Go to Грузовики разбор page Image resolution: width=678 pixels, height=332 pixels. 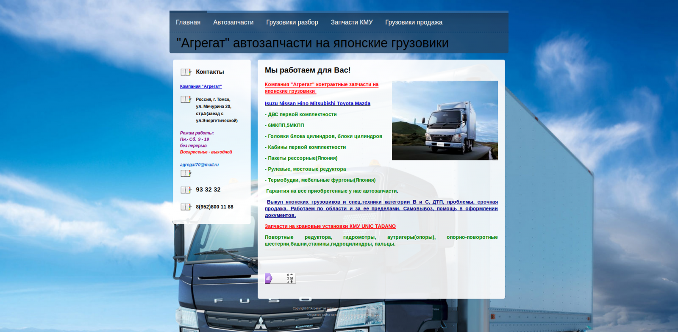click(x=292, y=22)
